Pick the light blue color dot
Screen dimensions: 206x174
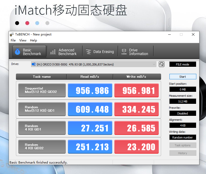(37, 23)
